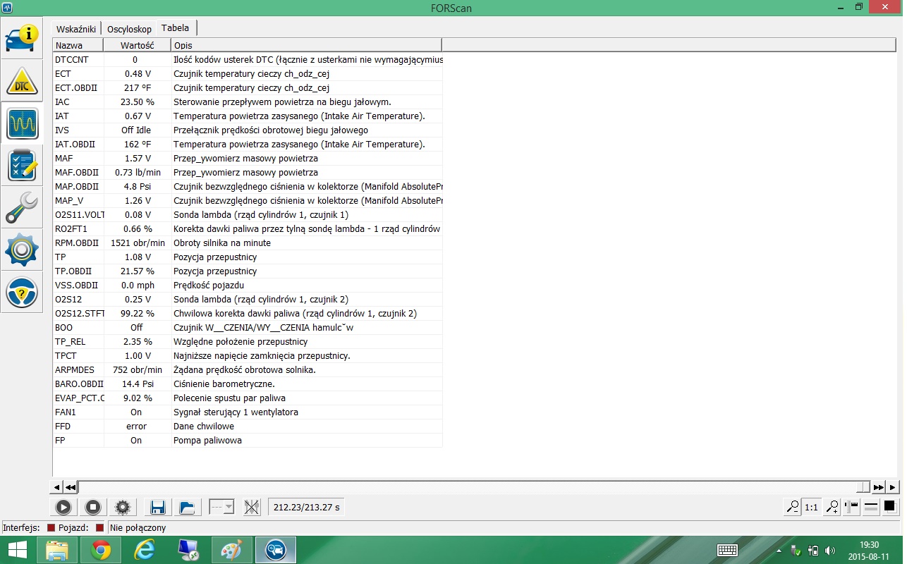Screen dimensions: 907x564
Task: Open the vehicle information section
Action: pyautogui.click(x=22, y=37)
